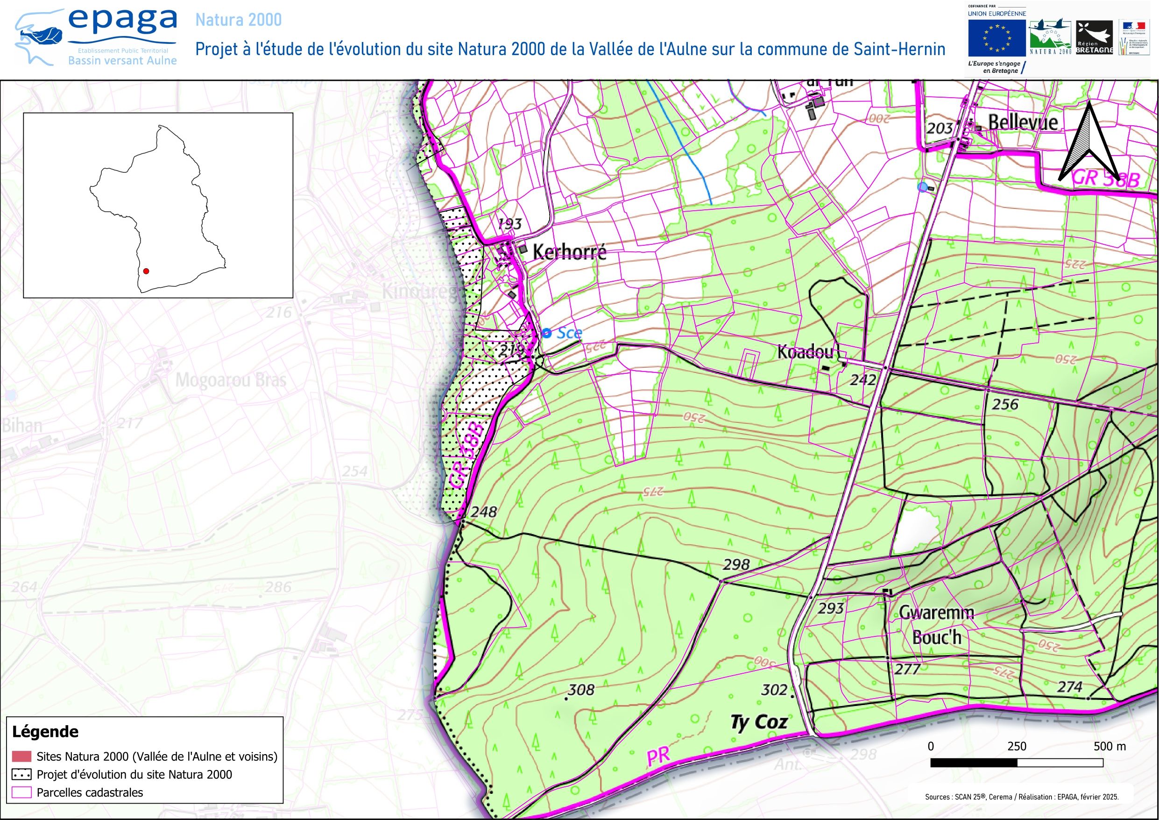This screenshot has height=820, width=1159.
Task: Click the blue spring marker labeled Sce
Action: (x=548, y=333)
